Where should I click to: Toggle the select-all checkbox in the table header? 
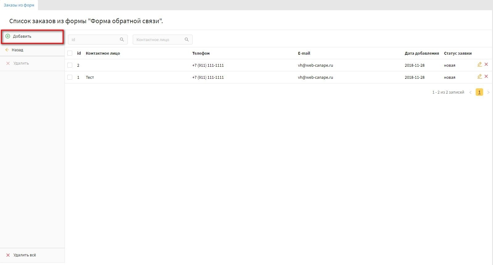coord(70,53)
